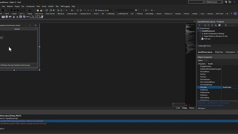Click the Answer column header in form
This screenshot has height=134, width=238.
pos(17,29)
